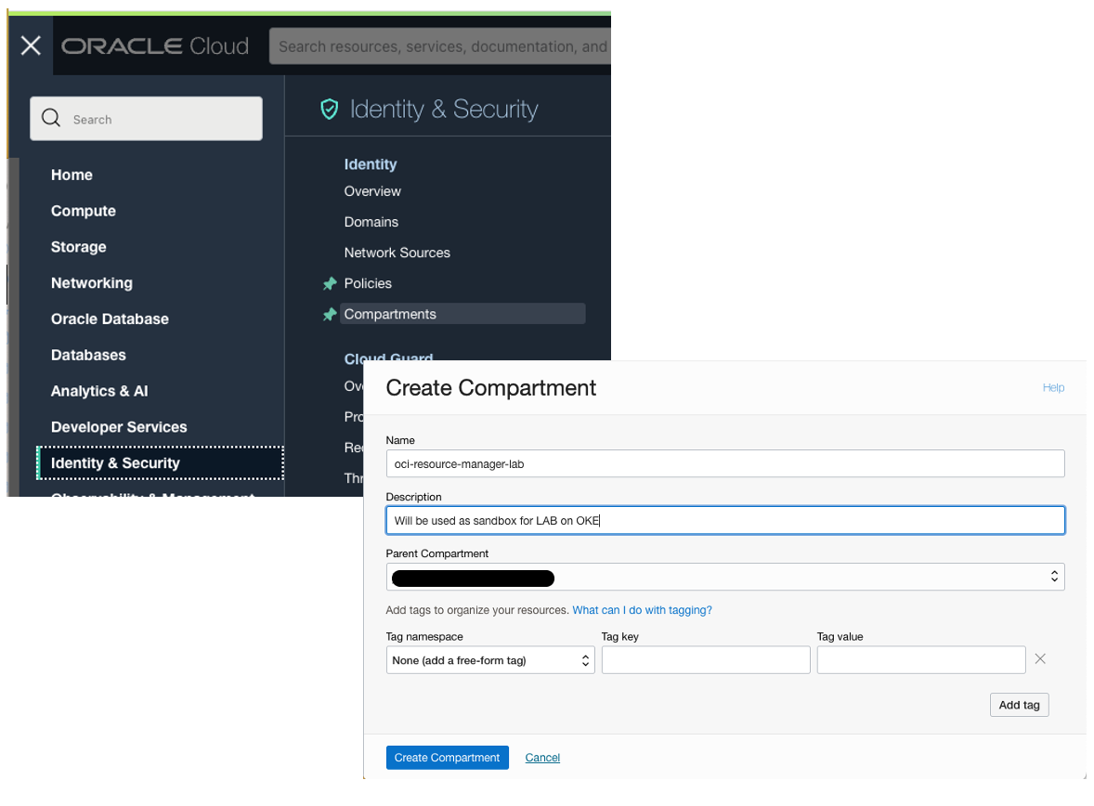
Task: Open Home from the navigation menu
Action: coord(72,175)
